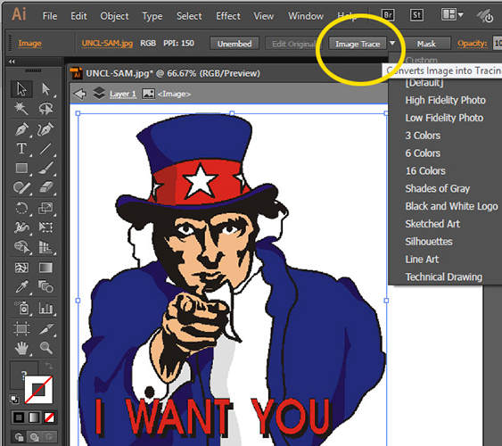Image resolution: width=502 pixels, height=446 pixels.
Task: Select the Lasso tool
Action: tap(45, 109)
